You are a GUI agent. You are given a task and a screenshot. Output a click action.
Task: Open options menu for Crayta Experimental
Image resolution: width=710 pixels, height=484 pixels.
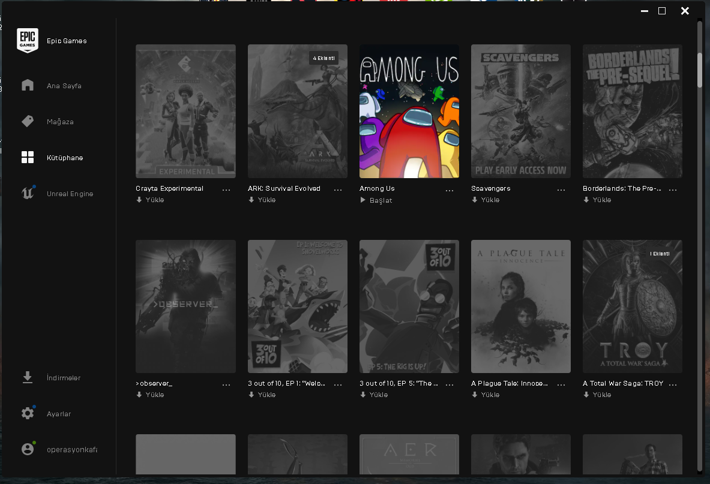(226, 190)
